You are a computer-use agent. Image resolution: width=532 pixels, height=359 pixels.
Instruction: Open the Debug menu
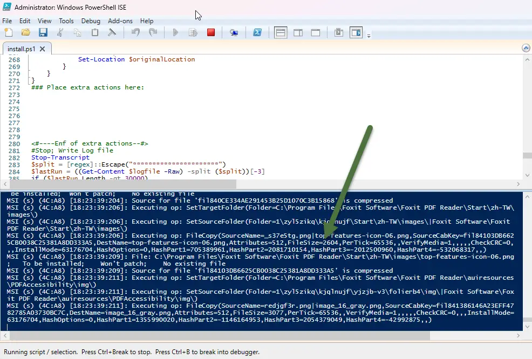click(91, 21)
